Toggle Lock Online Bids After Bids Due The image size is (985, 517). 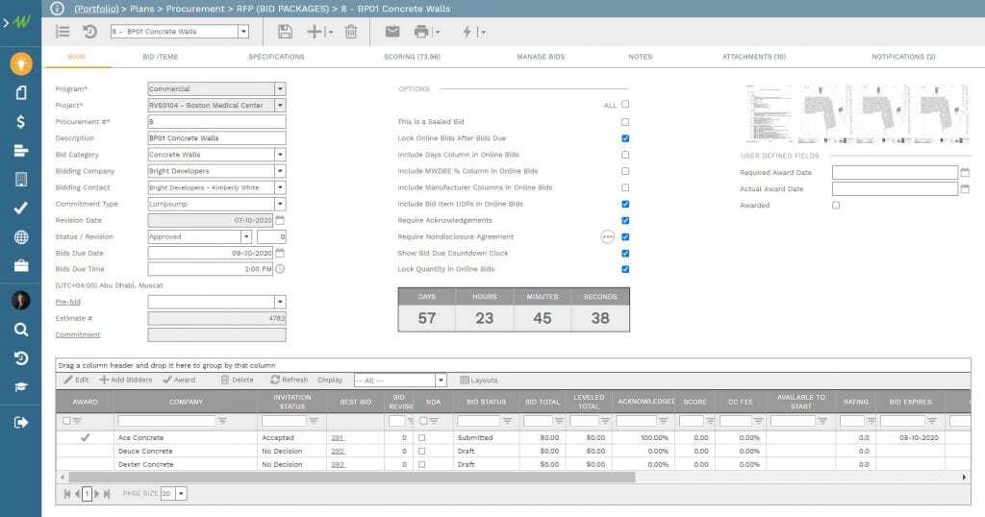[x=625, y=138]
